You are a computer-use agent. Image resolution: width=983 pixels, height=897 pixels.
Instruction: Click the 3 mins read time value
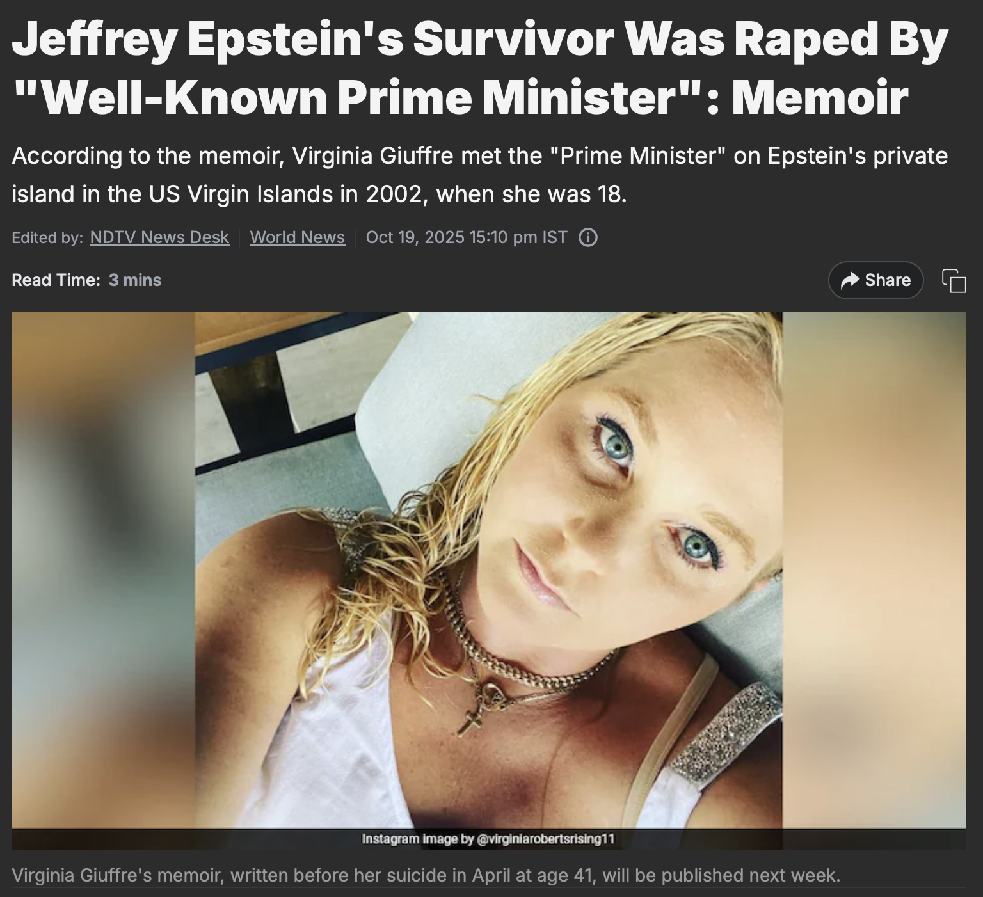[x=135, y=280]
